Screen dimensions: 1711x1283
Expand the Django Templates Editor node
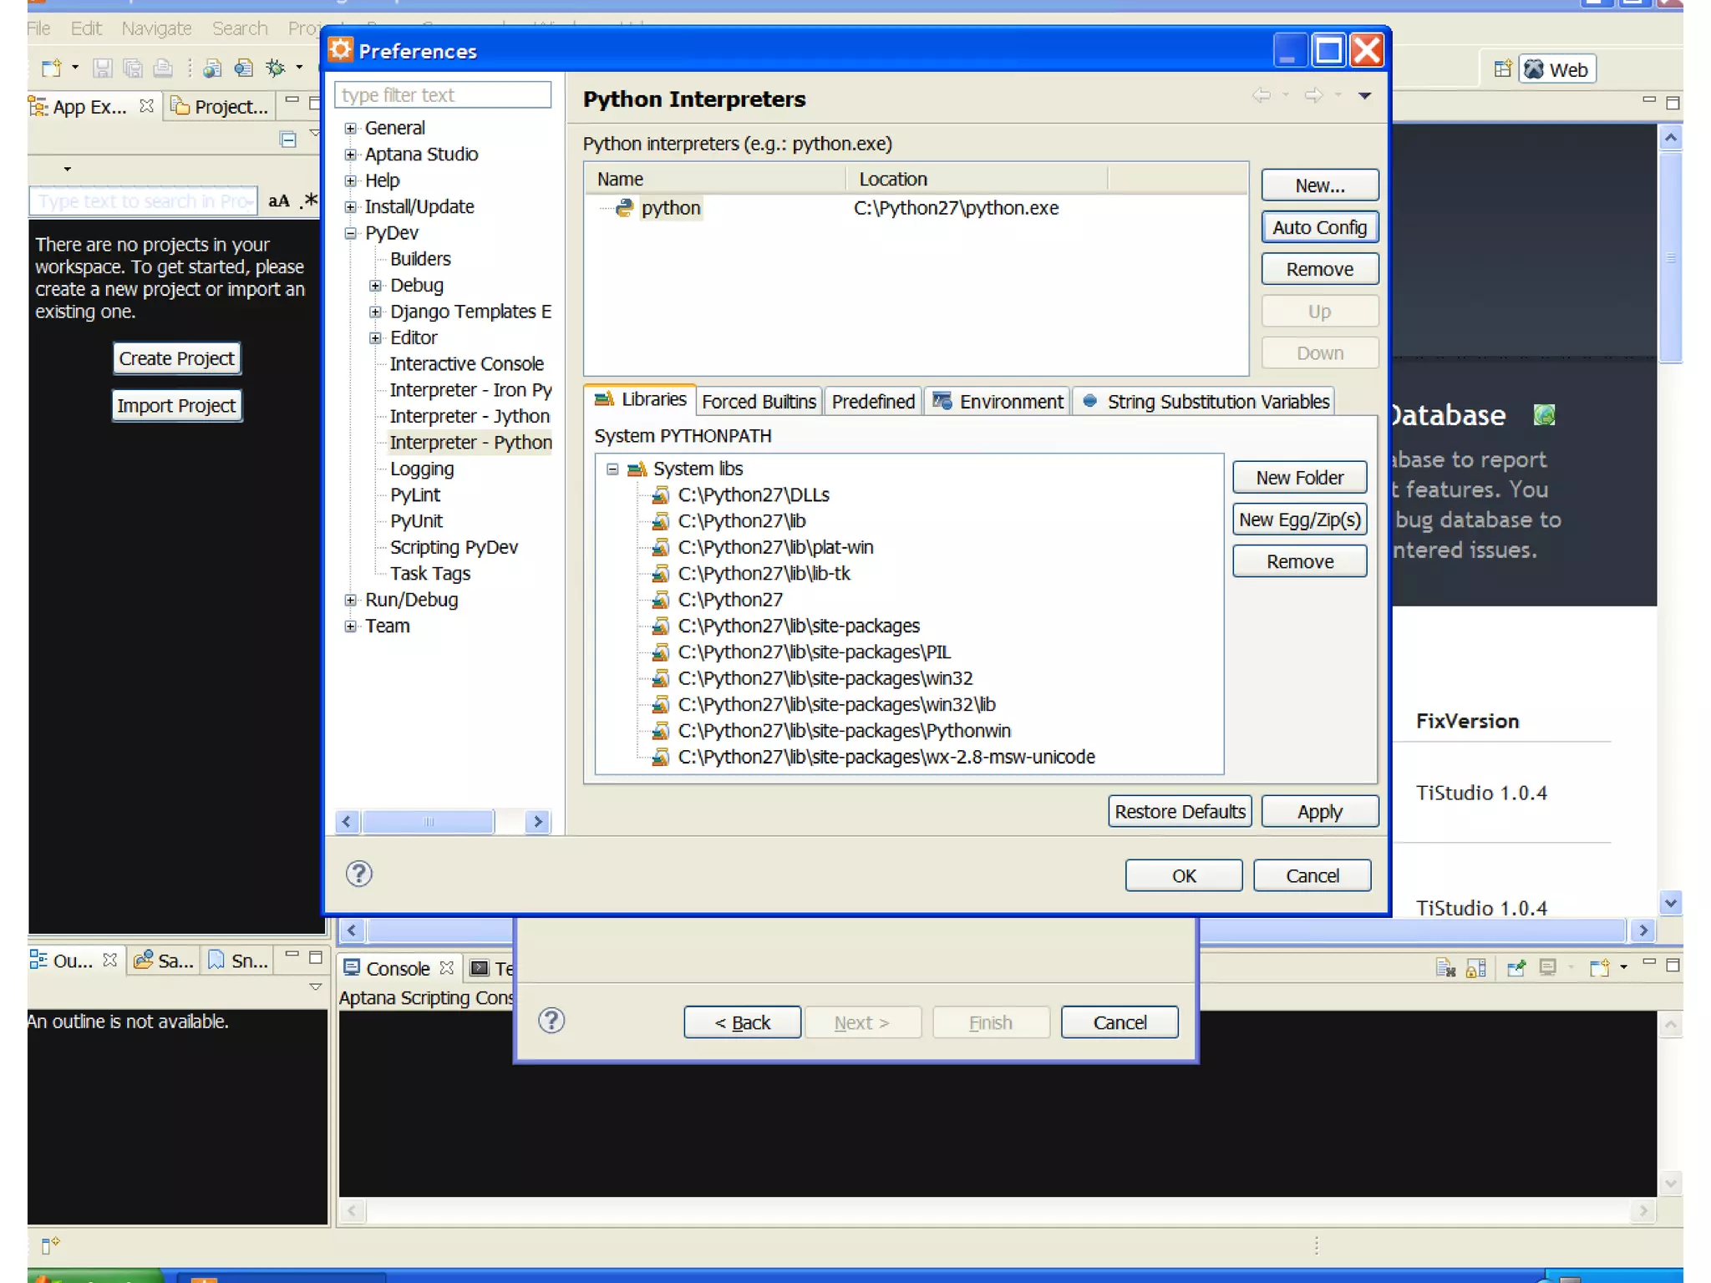[x=376, y=312]
